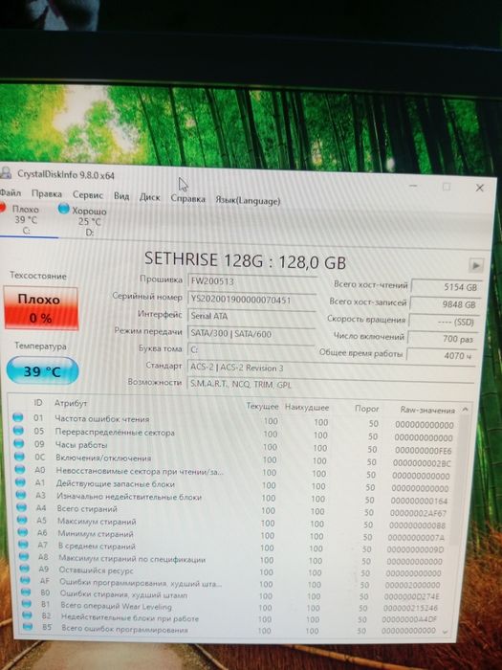
Task: Select the D: drive tab marked Хорошо
Action: (85, 221)
